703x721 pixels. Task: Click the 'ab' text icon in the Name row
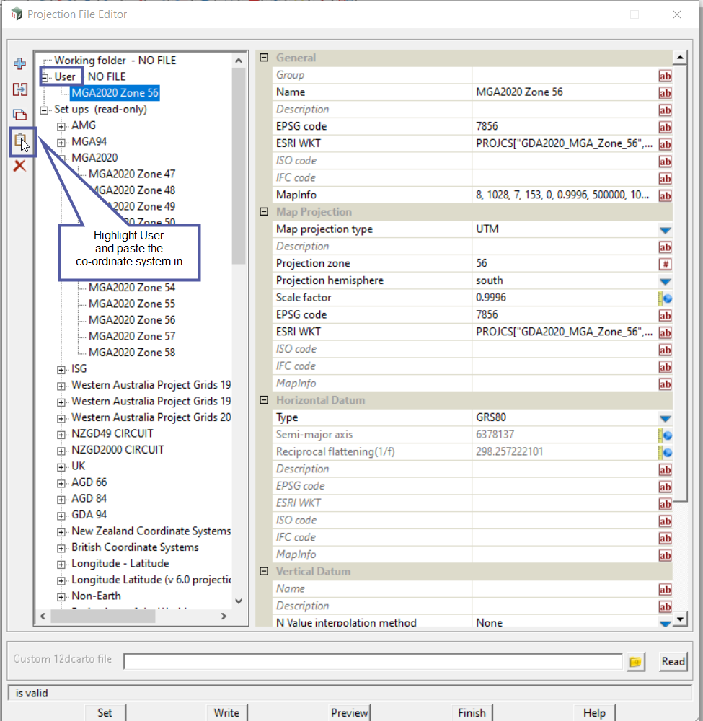(x=664, y=92)
